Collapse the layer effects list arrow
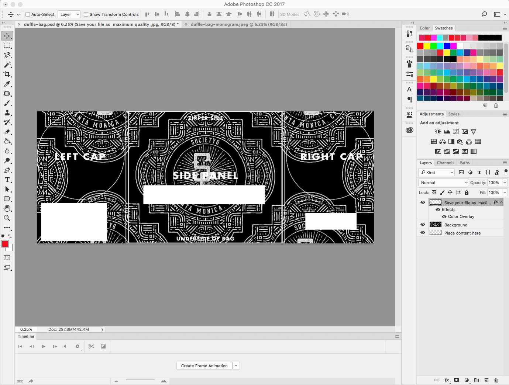509x385 pixels. pyautogui.click(x=501, y=202)
